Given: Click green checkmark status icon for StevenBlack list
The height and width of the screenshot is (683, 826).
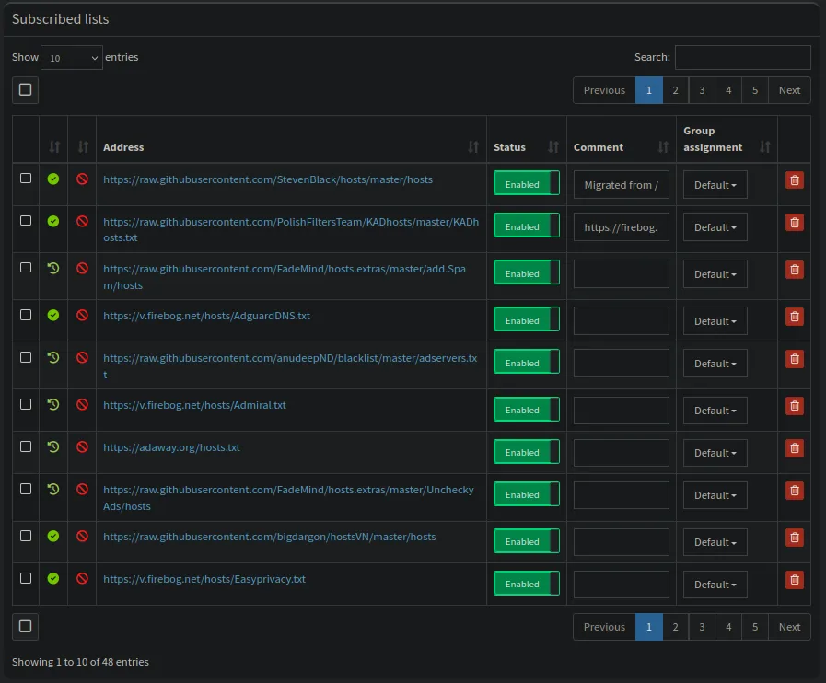Looking at the screenshot, I should point(53,179).
